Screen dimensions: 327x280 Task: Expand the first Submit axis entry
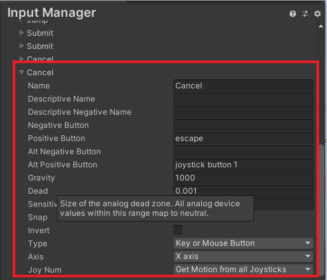[x=22, y=33]
